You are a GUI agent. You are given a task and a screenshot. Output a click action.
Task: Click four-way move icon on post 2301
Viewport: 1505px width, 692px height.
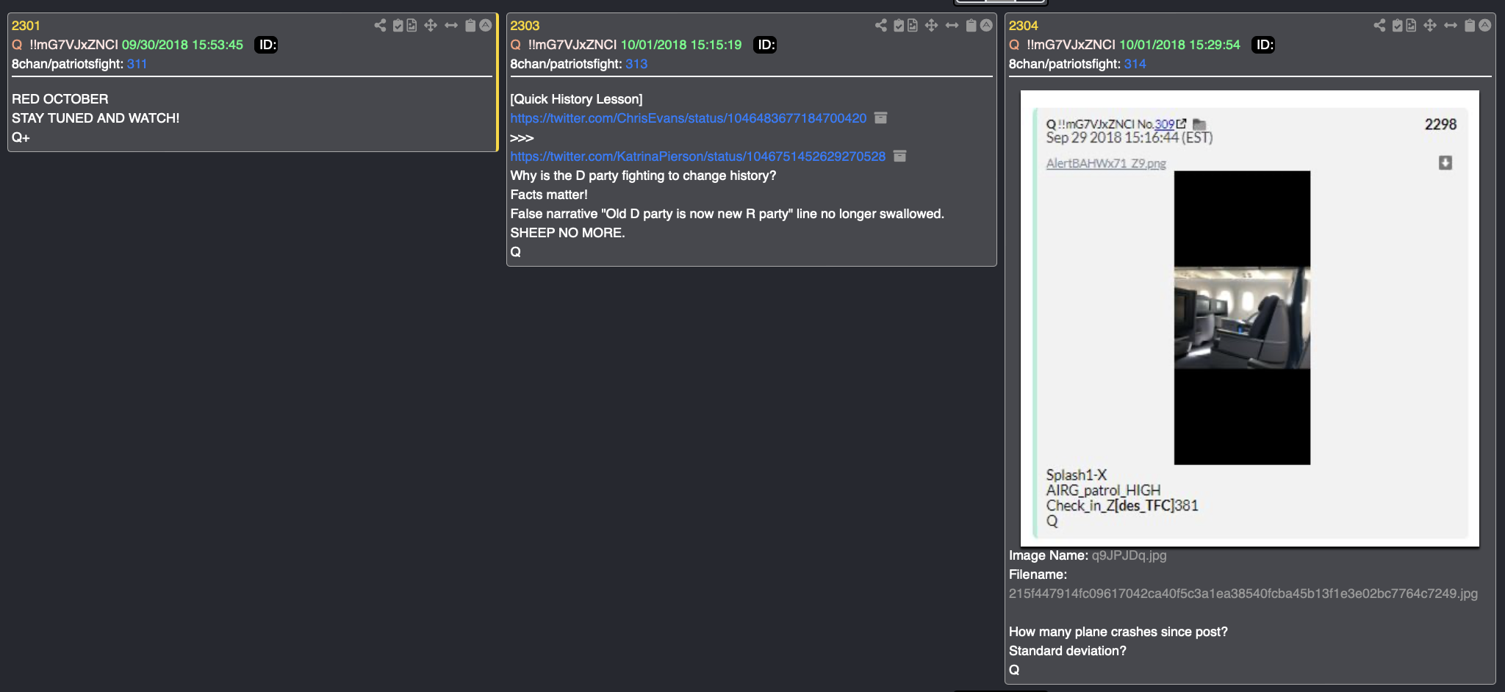click(431, 26)
